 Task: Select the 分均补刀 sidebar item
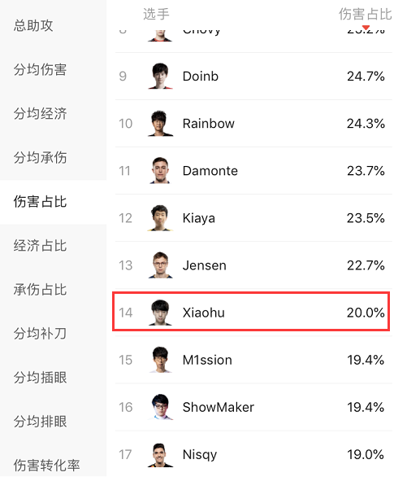40,334
